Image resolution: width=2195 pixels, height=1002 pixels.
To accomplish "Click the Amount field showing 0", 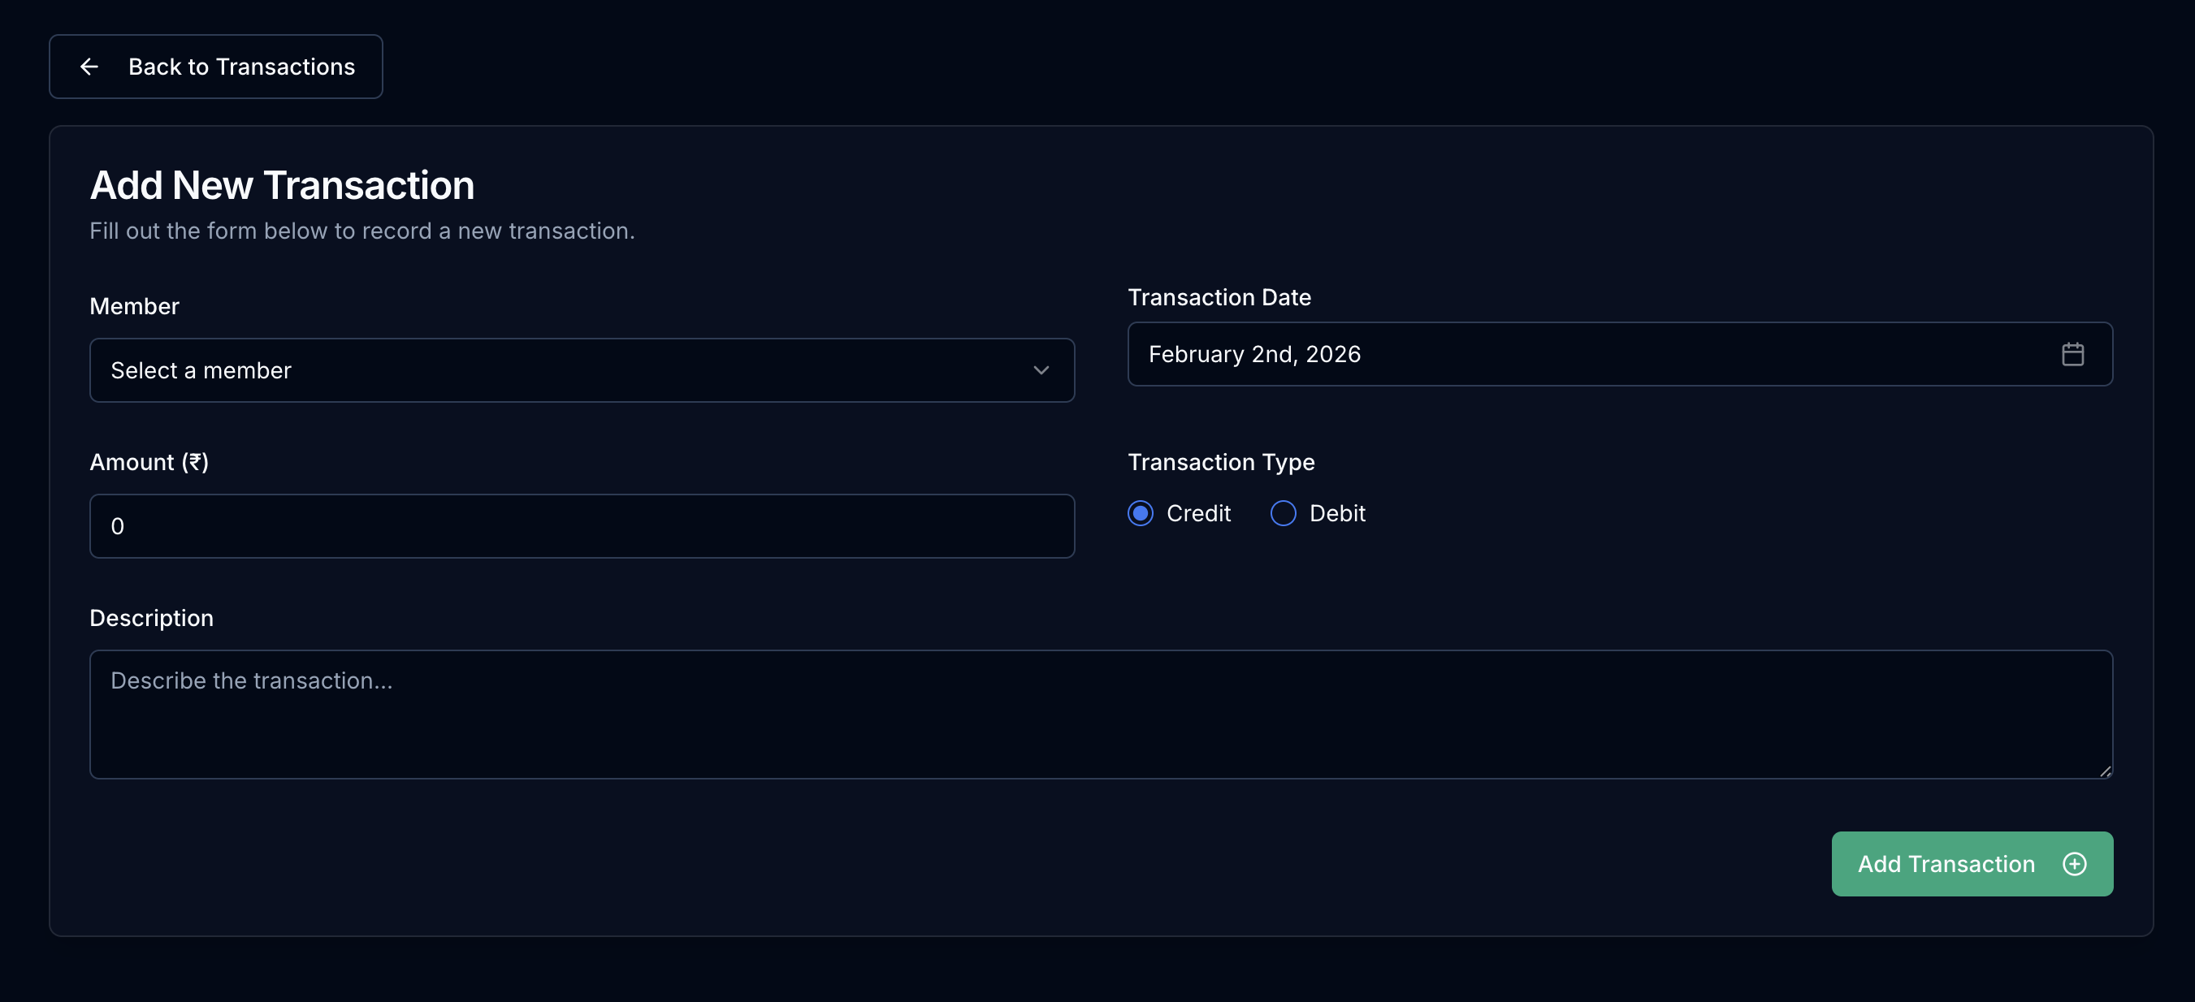I will pos(582,525).
